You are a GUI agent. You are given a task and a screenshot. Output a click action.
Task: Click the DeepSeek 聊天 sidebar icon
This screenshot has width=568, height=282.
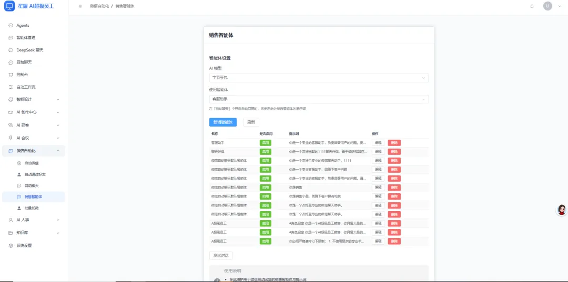pos(11,50)
